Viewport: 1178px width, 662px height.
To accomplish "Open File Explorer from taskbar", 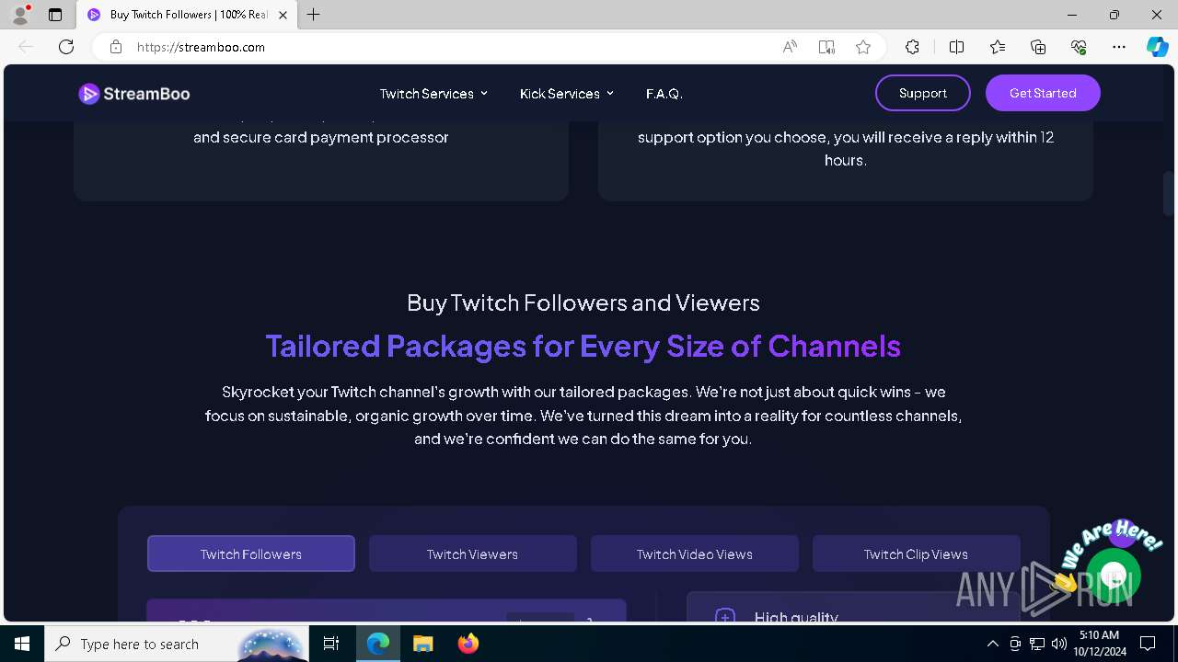I will (x=422, y=644).
